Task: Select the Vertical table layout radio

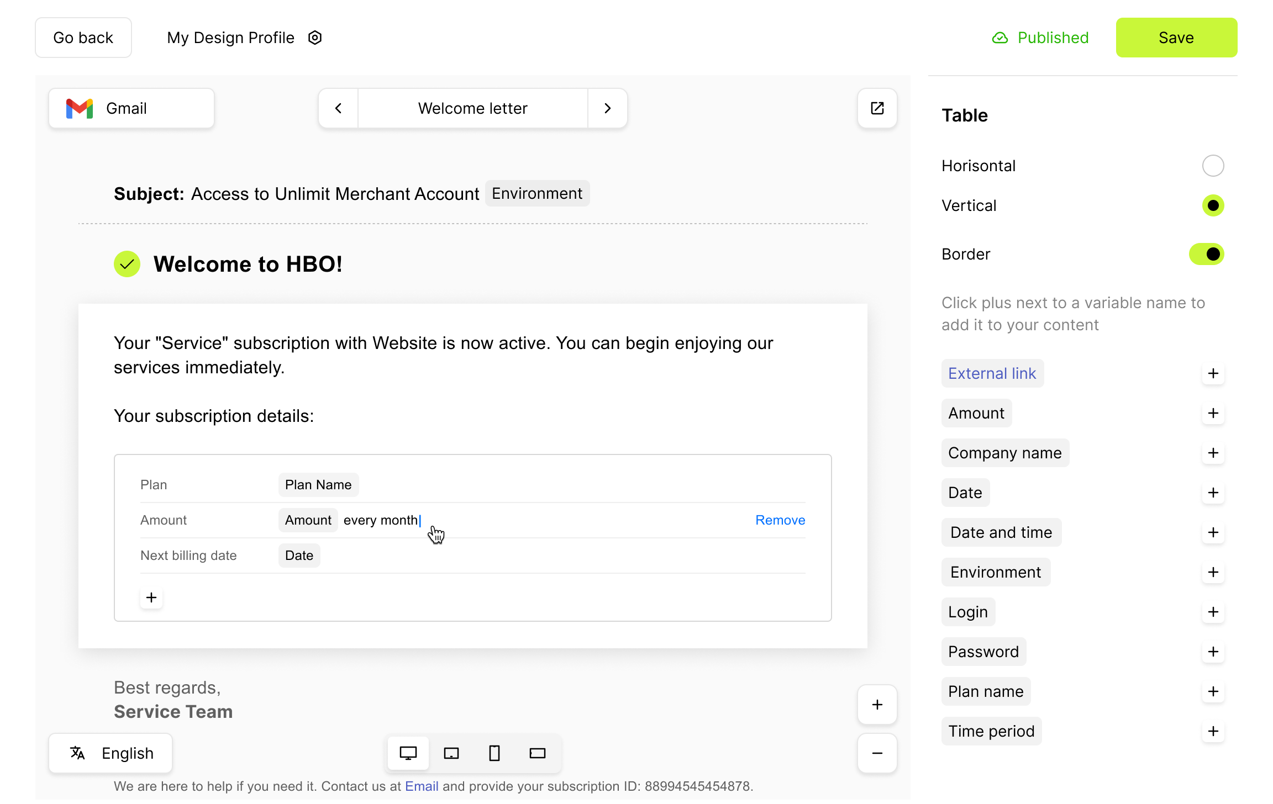Action: point(1213,205)
